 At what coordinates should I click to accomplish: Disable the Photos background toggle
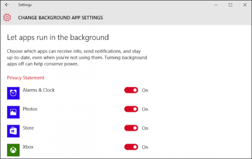(x=131, y=109)
